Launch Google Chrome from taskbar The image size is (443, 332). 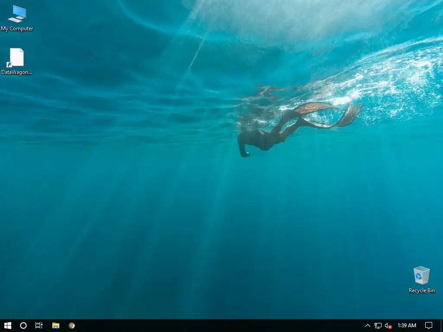pyautogui.click(x=72, y=326)
